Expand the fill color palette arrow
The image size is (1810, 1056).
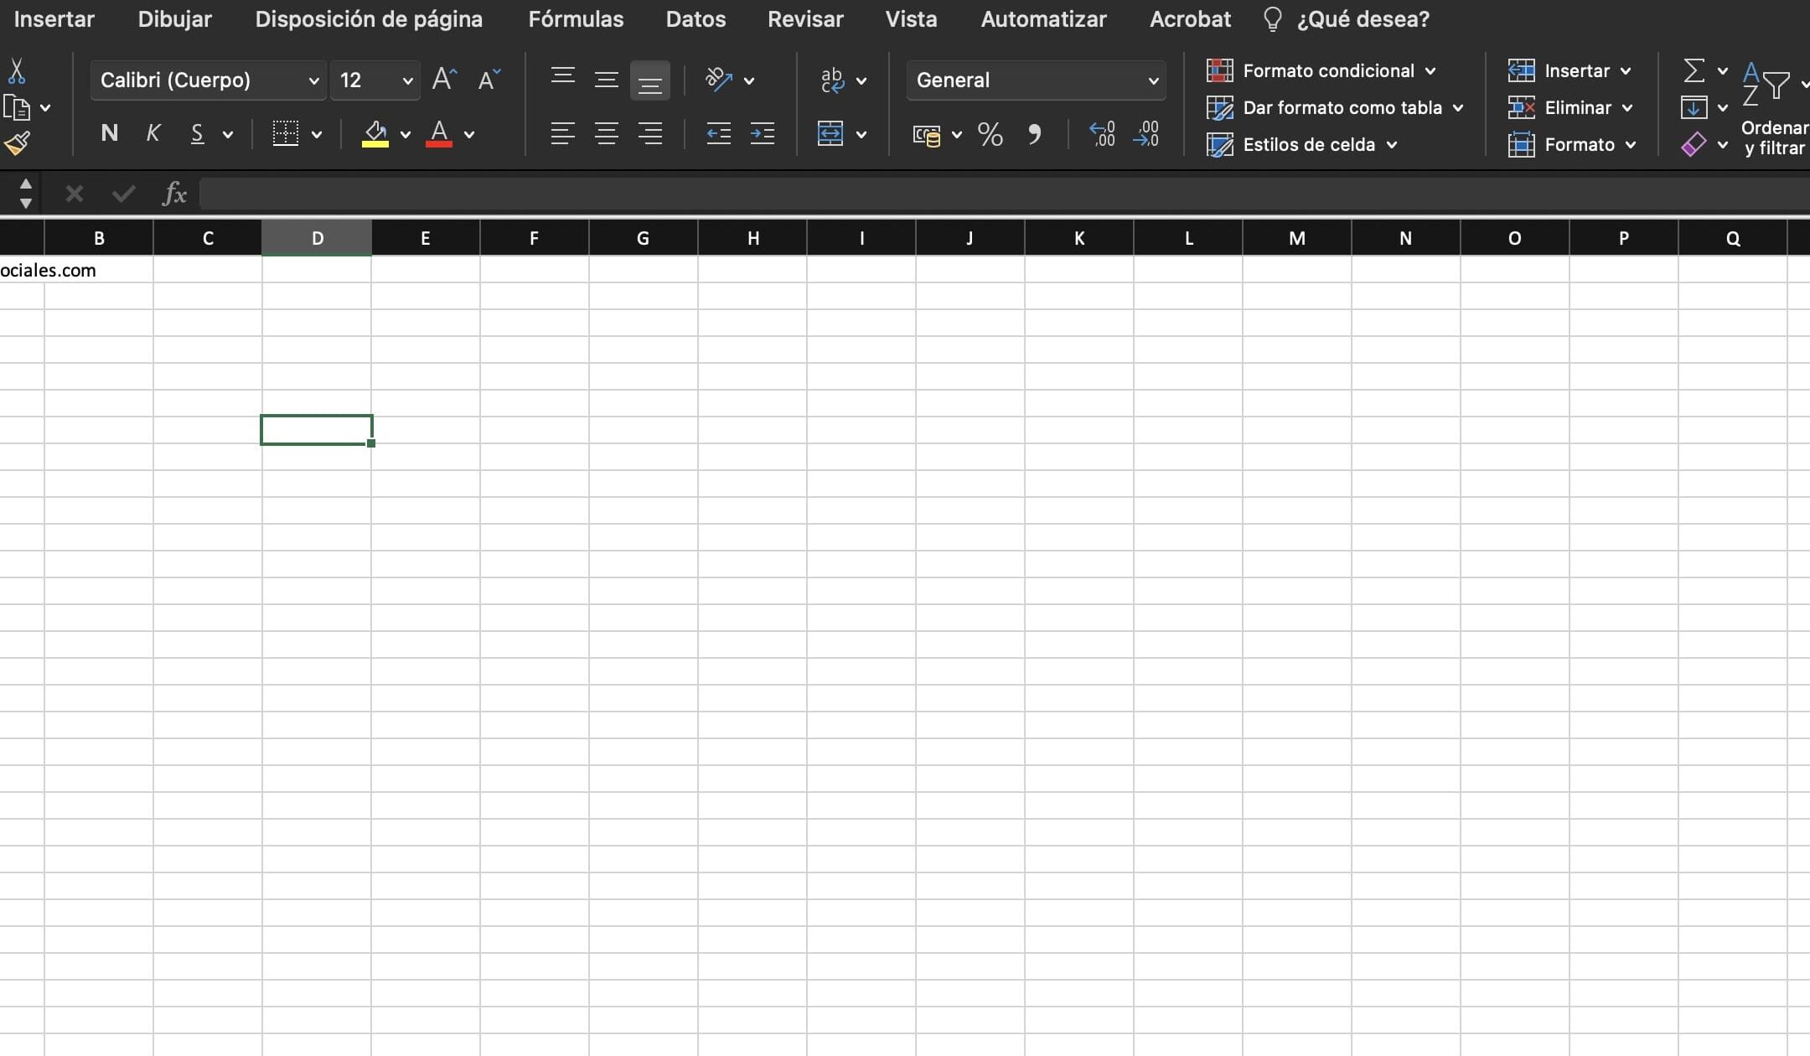click(x=406, y=134)
